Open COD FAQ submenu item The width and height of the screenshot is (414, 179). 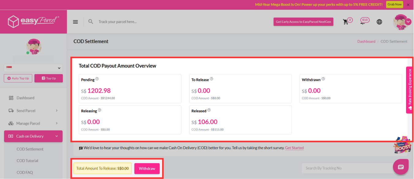(x=25, y=172)
